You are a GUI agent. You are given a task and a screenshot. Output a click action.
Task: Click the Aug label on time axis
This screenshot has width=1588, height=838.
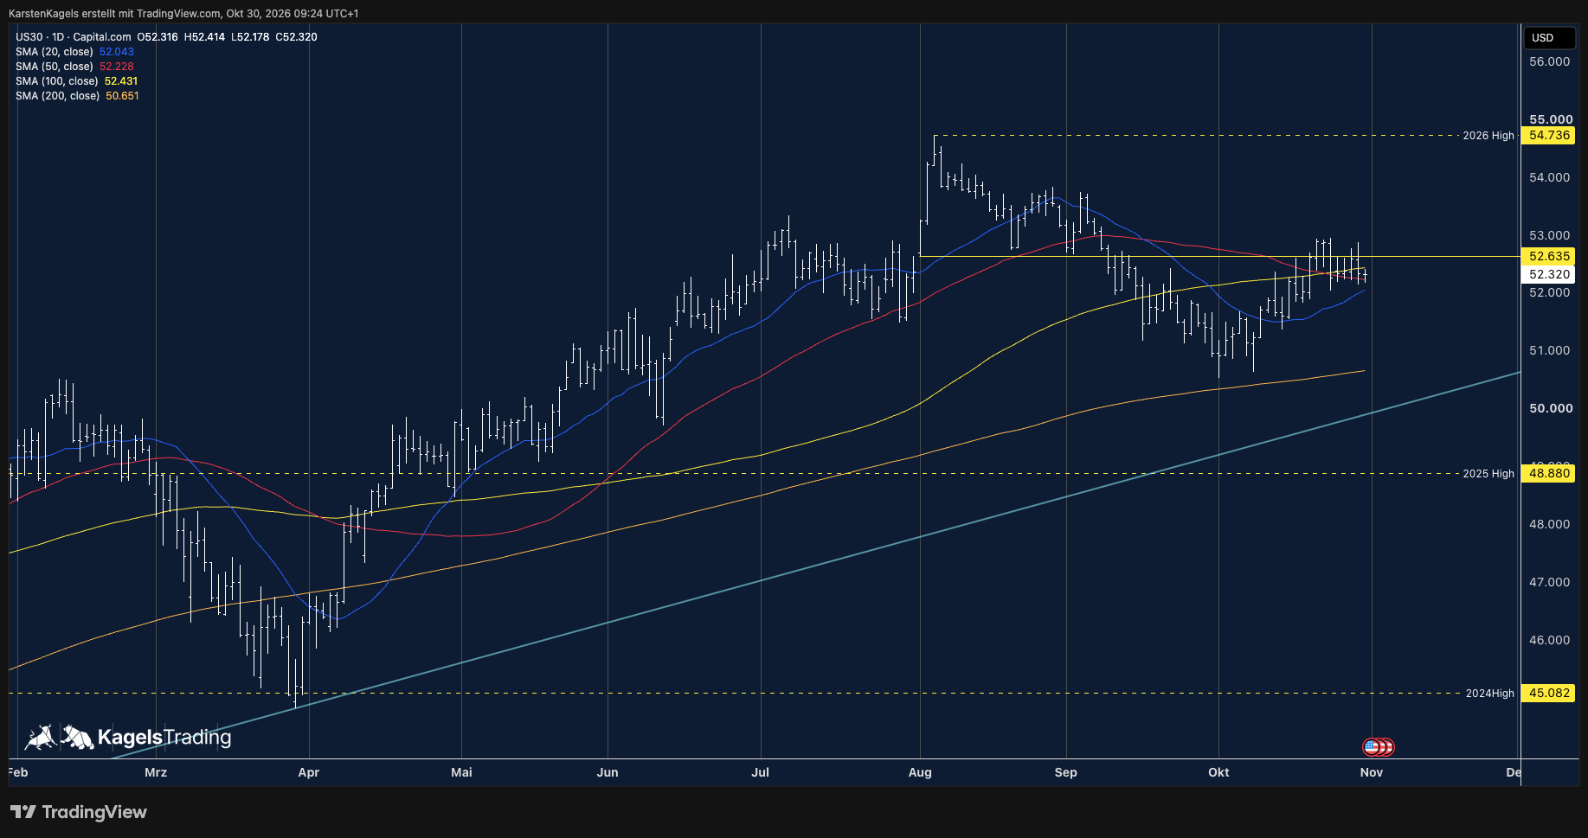tap(920, 772)
